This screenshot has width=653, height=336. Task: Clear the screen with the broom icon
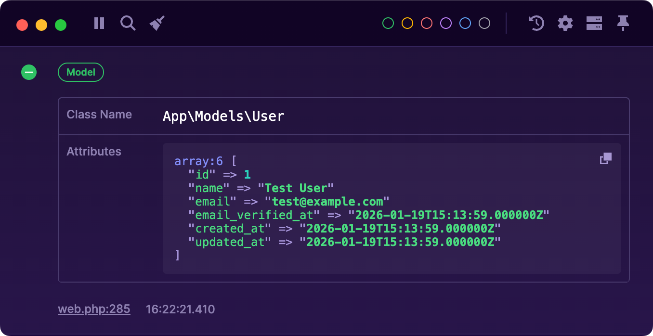pyautogui.click(x=157, y=23)
